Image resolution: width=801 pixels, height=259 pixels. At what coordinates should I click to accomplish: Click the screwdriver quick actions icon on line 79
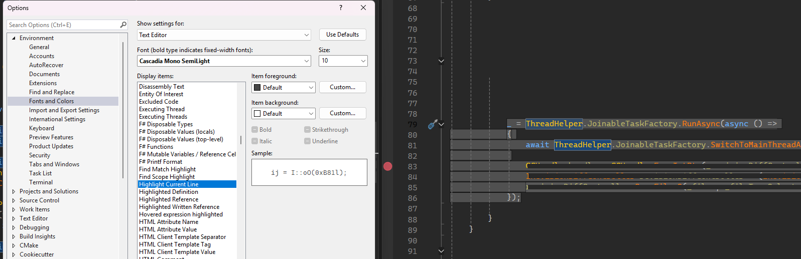point(432,124)
